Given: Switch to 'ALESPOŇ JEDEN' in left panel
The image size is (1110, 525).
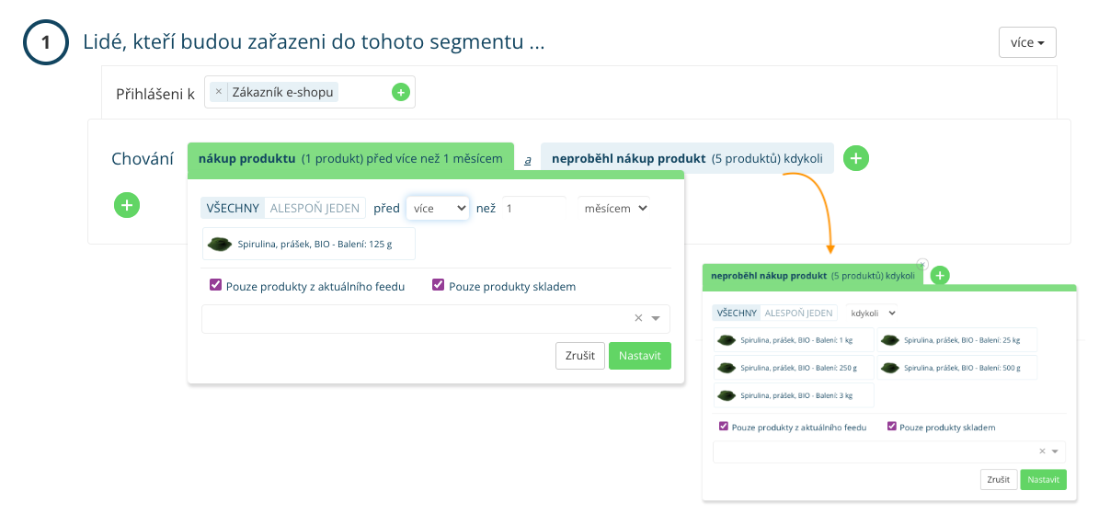Looking at the screenshot, I should [x=315, y=209].
